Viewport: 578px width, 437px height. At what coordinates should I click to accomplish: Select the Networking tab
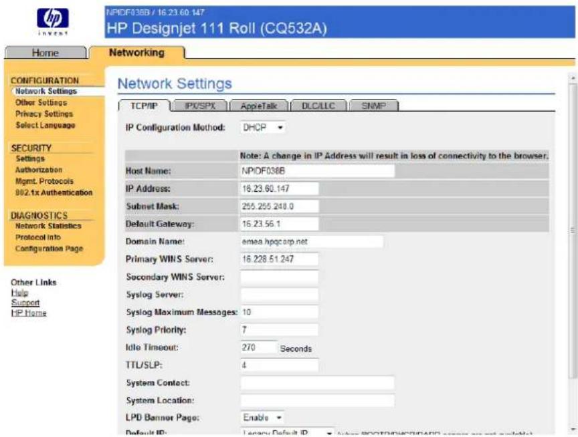point(136,53)
